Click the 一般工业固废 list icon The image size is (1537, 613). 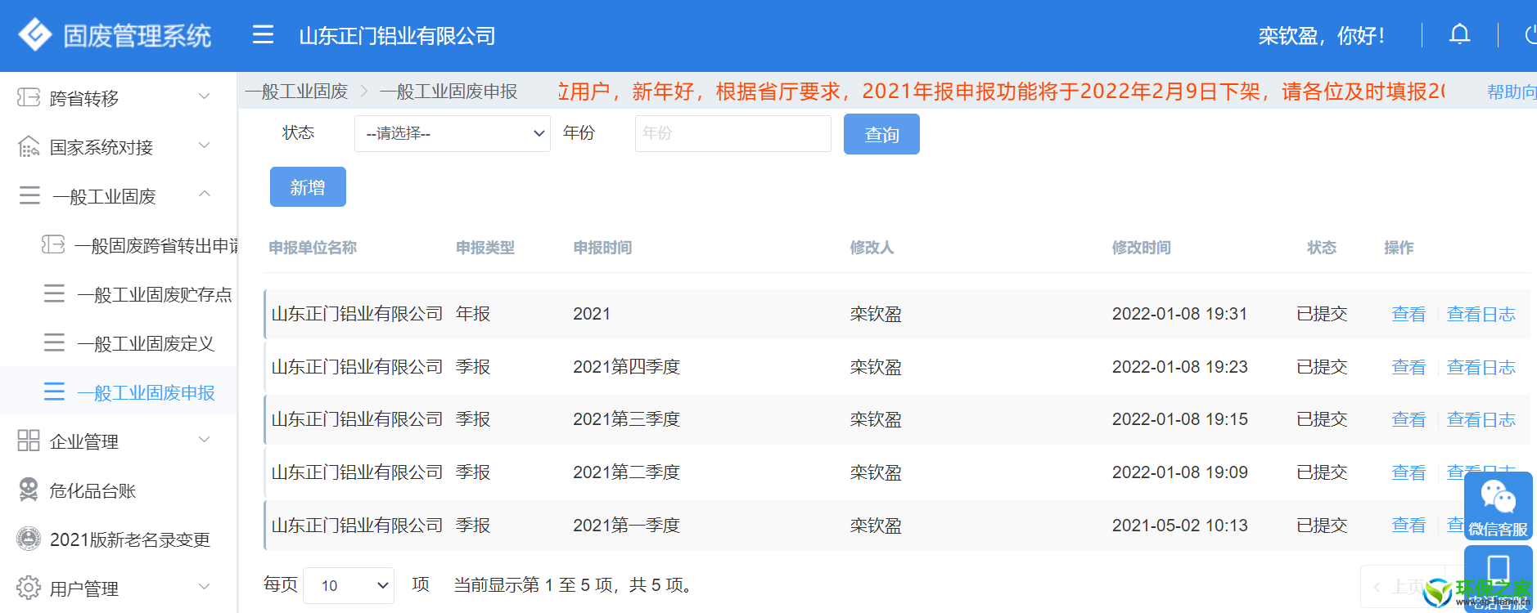click(x=29, y=195)
